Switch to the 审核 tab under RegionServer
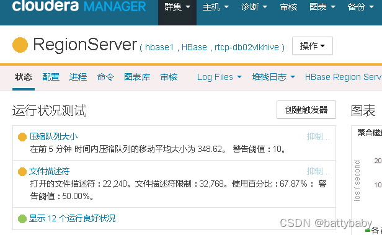382x235 pixels. 169,77
